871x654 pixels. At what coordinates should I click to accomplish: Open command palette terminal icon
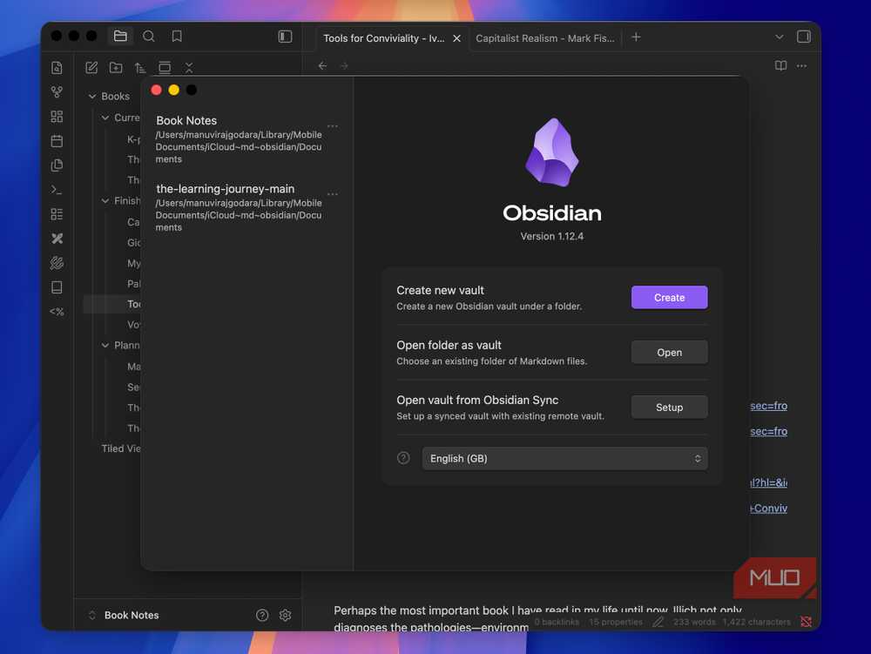[x=57, y=190]
